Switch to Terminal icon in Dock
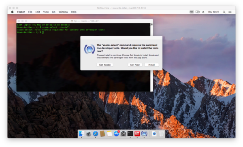 click(130, 134)
